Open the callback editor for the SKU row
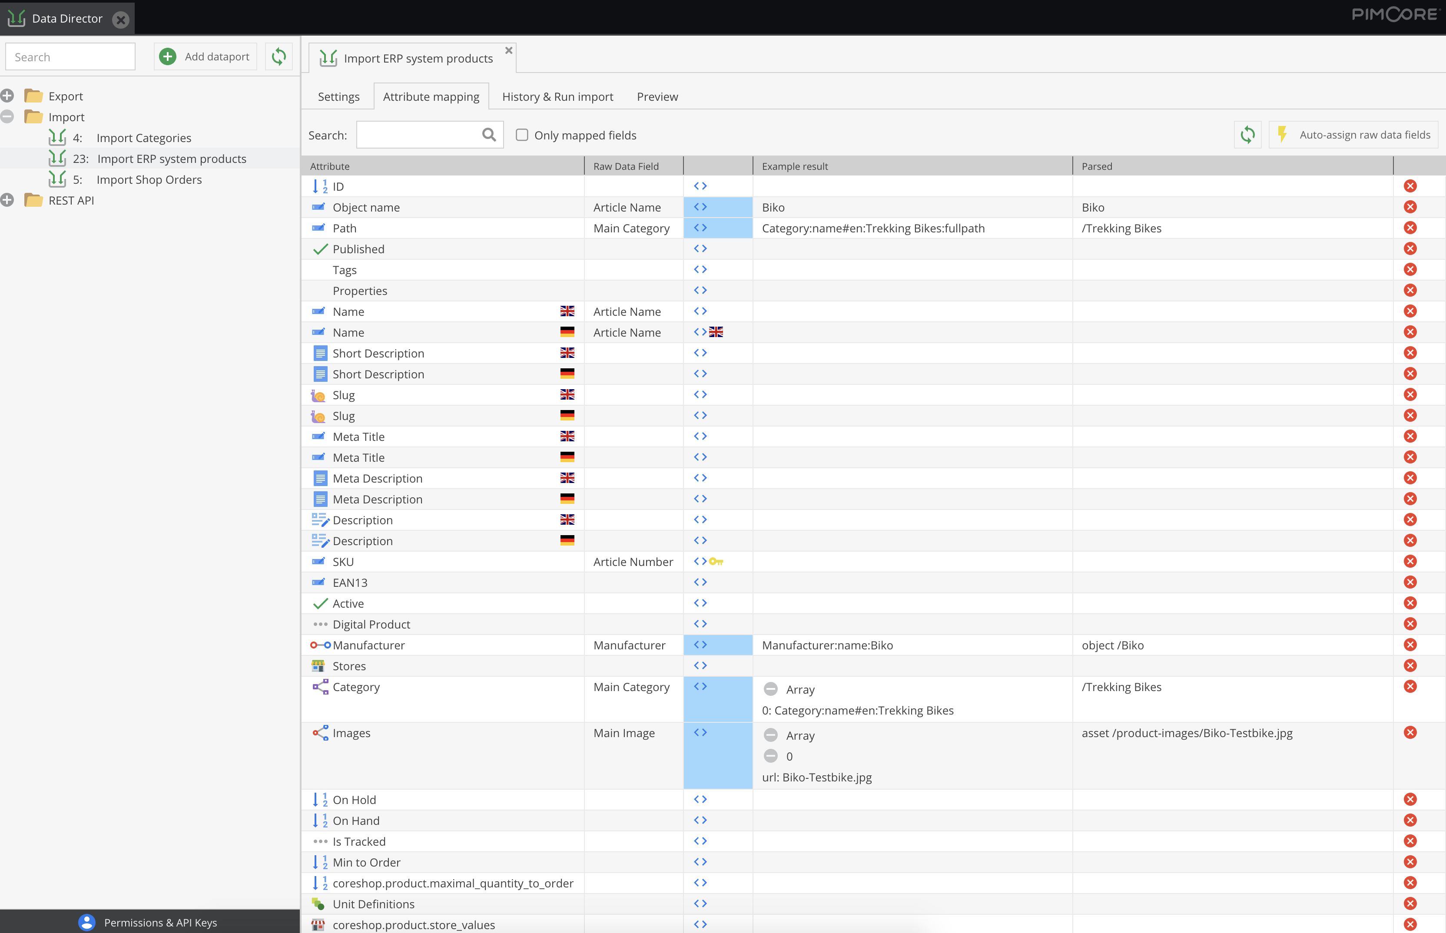Screen dimensions: 1446x933 coord(700,562)
